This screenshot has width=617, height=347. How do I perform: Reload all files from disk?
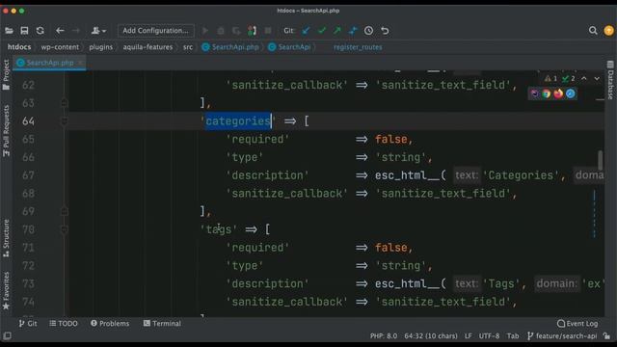(x=40, y=31)
